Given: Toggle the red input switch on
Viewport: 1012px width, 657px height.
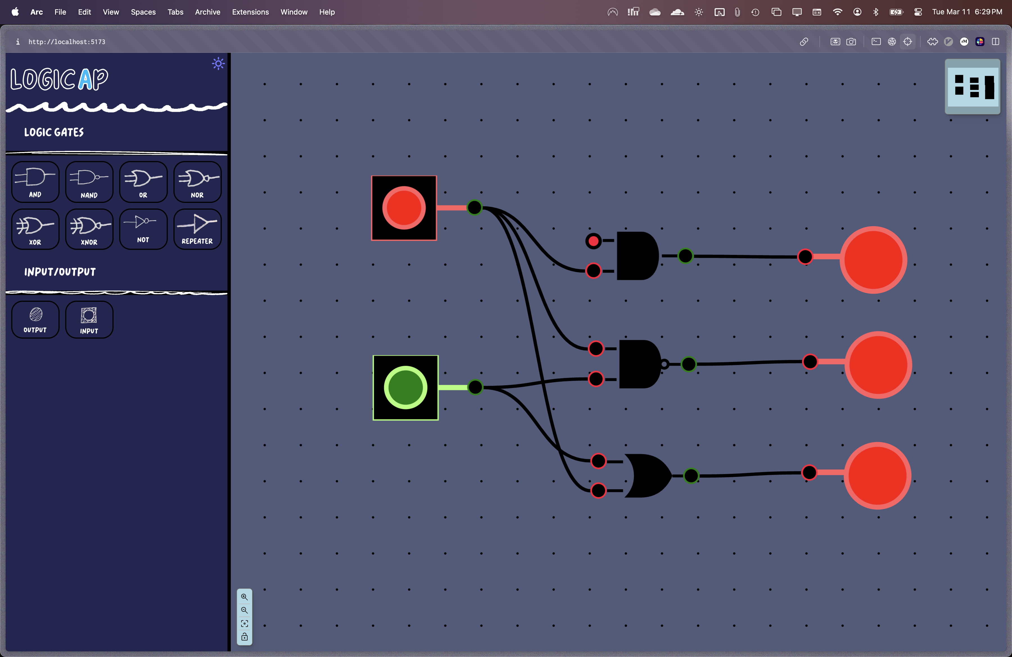Looking at the screenshot, I should (404, 208).
